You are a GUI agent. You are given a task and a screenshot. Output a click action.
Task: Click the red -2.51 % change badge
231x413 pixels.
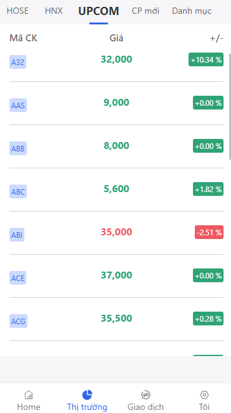point(209,232)
